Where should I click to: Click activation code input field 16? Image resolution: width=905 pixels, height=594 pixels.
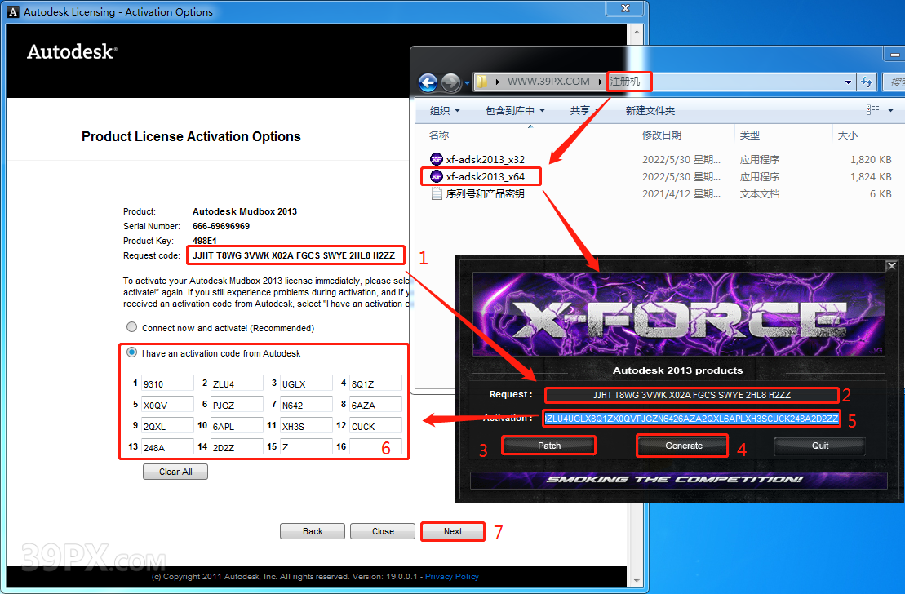[x=375, y=447]
